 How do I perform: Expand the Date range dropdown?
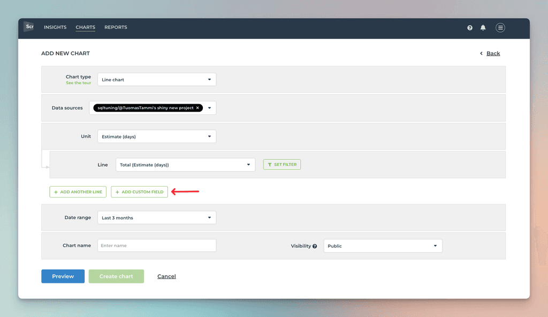tap(156, 217)
